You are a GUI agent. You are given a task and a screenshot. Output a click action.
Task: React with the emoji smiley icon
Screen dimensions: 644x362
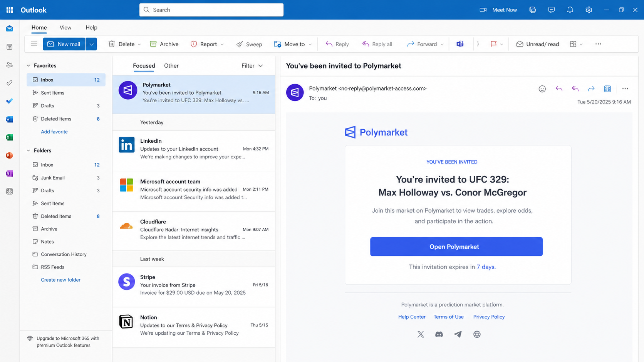[542, 89]
